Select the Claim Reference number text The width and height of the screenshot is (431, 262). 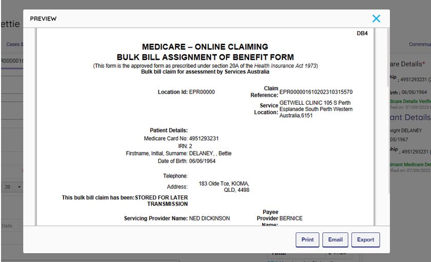(316, 92)
